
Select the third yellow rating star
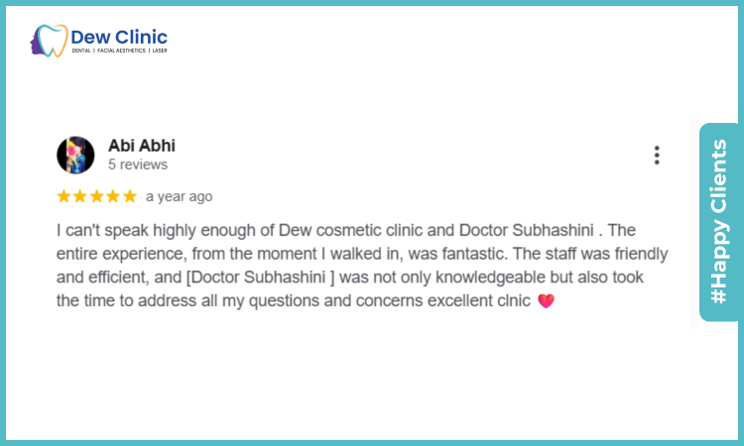[97, 196]
